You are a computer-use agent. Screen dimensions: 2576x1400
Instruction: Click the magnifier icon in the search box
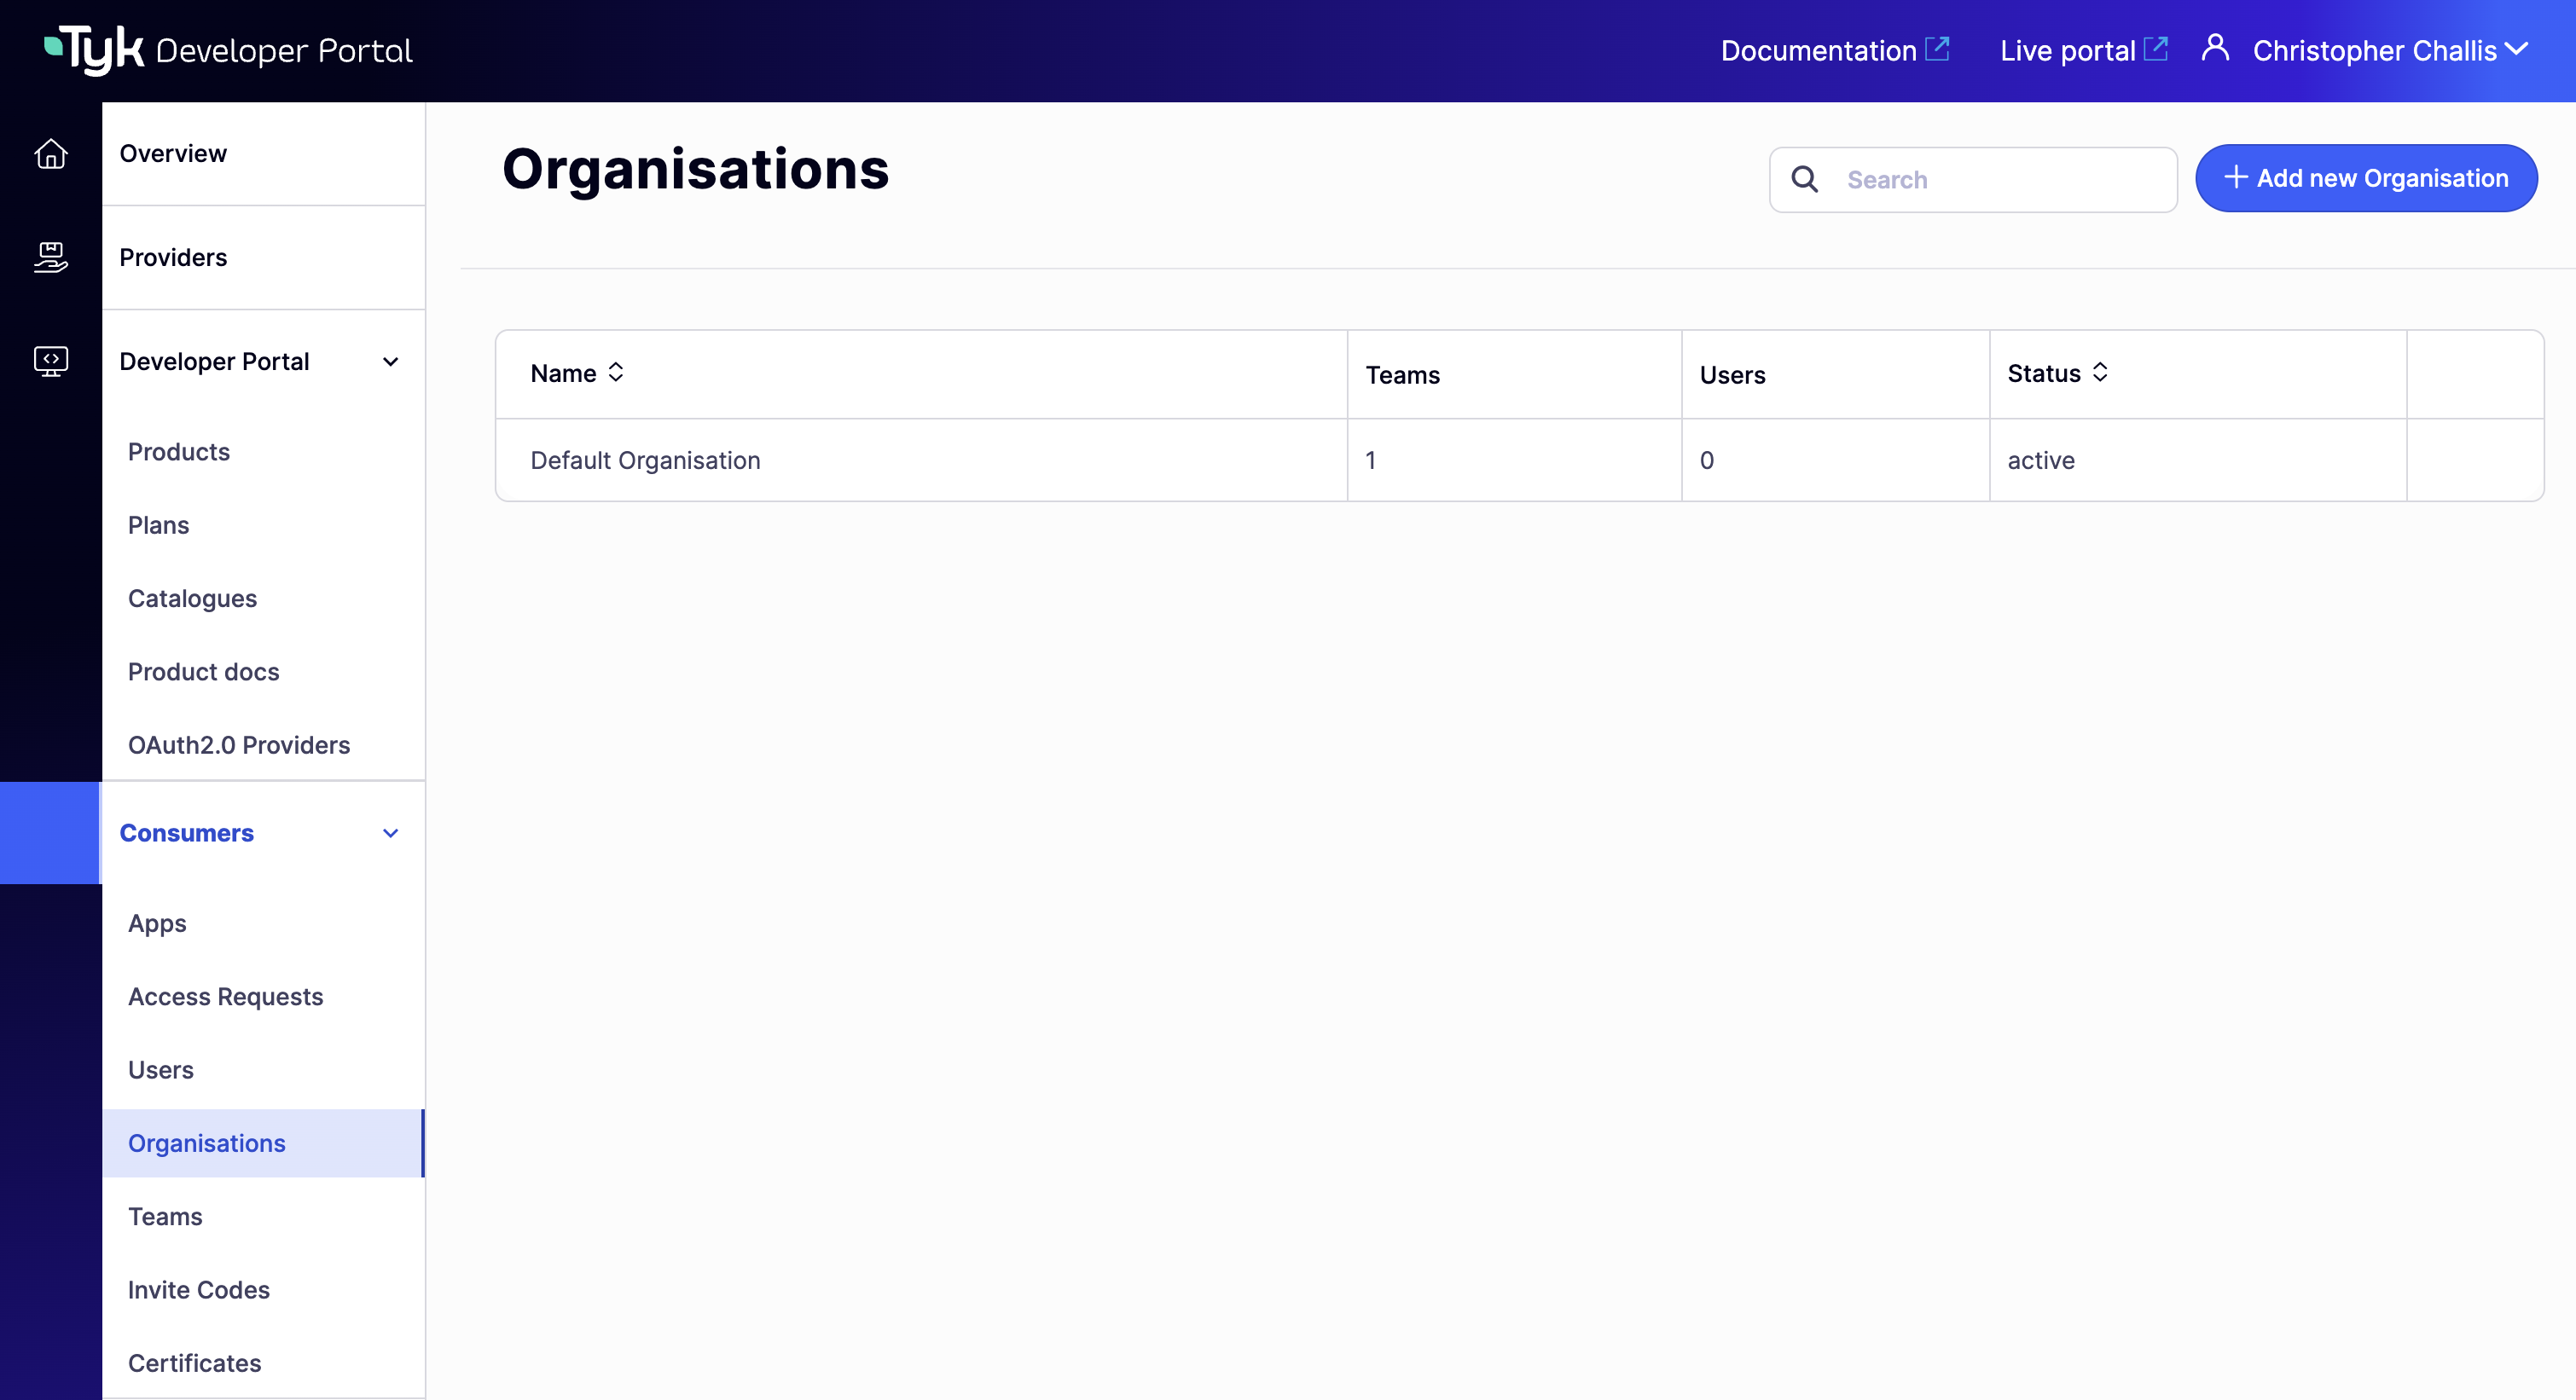[x=1805, y=179]
